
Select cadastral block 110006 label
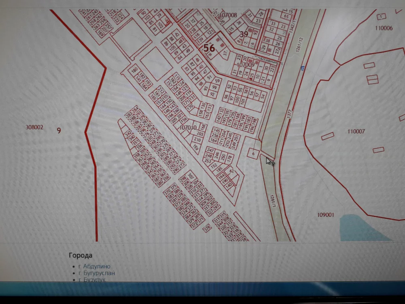click(384, 28)
